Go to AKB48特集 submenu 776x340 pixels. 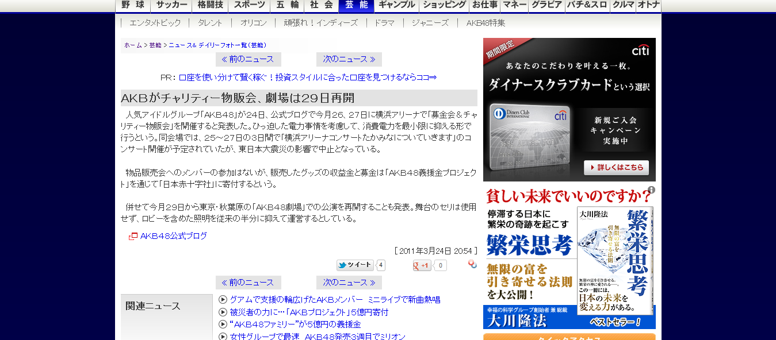pos(486,23)
